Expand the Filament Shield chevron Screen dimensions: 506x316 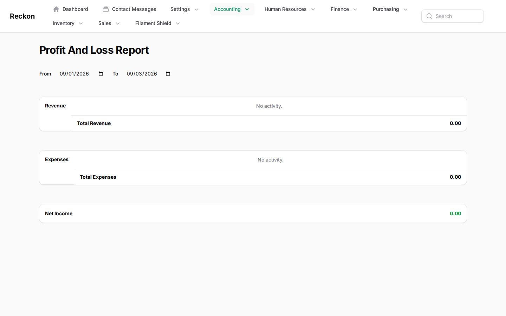(178, 24)
